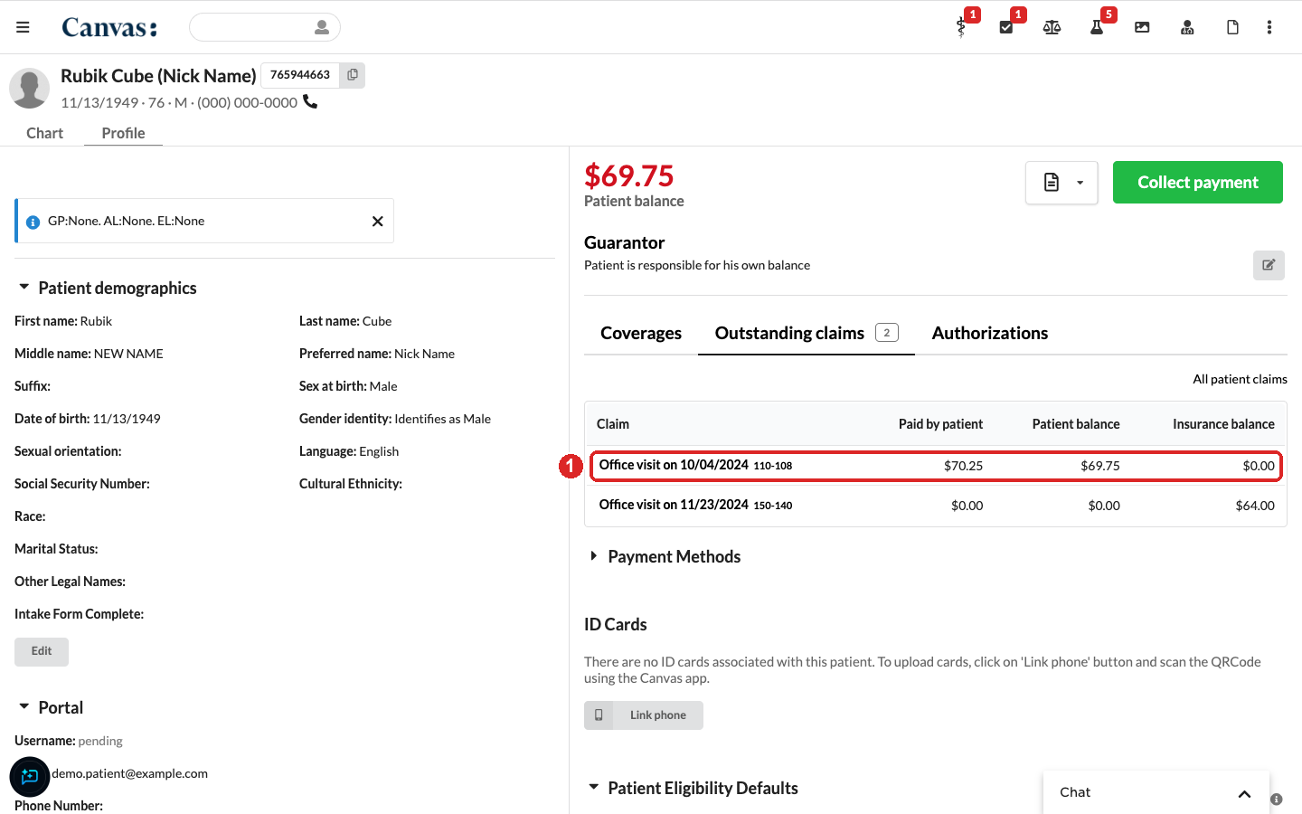Select the Coverages tab
Screen dimensions: 1302x814
coord(641,333)
